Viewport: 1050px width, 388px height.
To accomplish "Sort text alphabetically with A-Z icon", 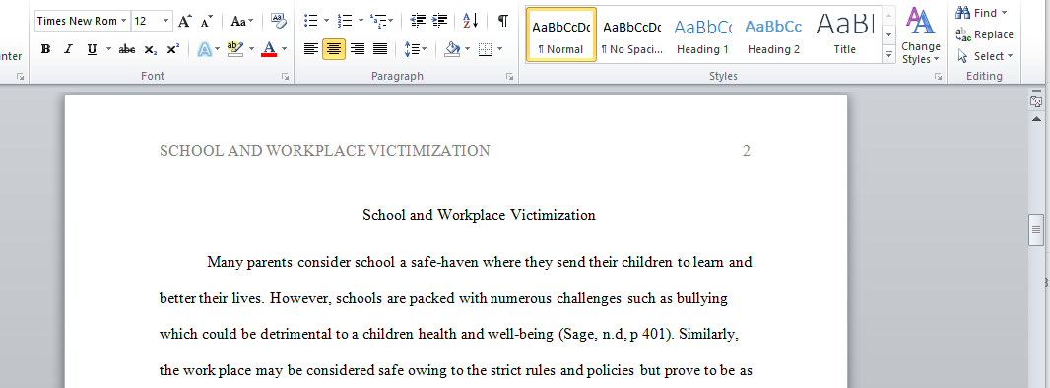I will coord(471,21).
